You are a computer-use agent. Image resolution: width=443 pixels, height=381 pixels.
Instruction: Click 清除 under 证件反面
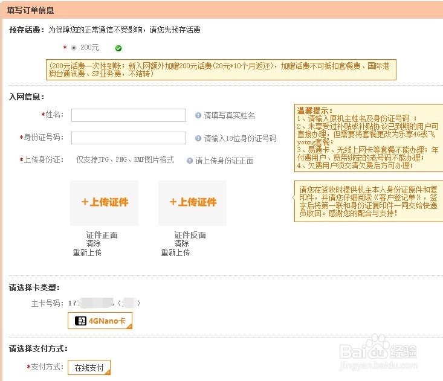click(x=181, y=243)
